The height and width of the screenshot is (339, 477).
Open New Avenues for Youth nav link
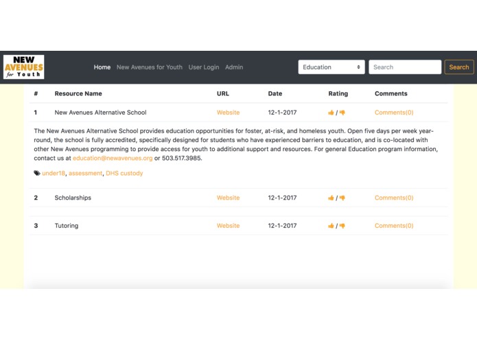click(x=150, y=67)
